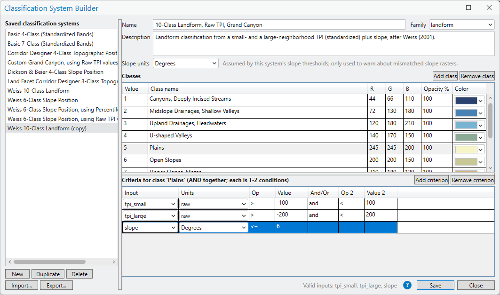Click the Import... button
The height and width of the screenshot is (295, 500).
[x=22, y=286]
